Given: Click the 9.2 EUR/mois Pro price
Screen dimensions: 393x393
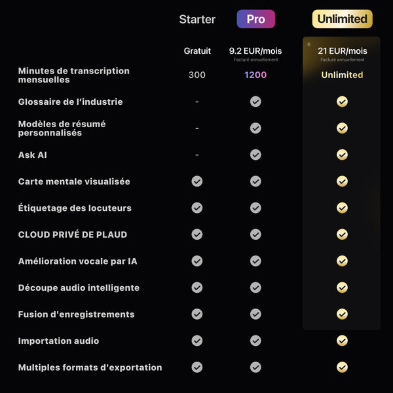Looking at the screenshot, I should click(x=255, y=51).
